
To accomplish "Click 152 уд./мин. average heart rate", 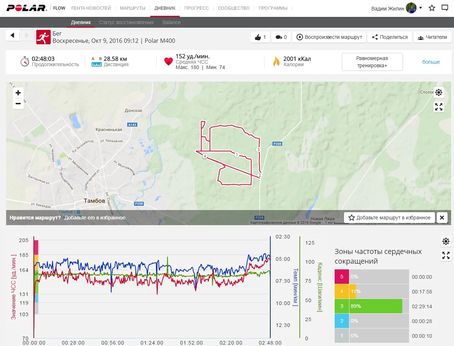I will 193,56.
